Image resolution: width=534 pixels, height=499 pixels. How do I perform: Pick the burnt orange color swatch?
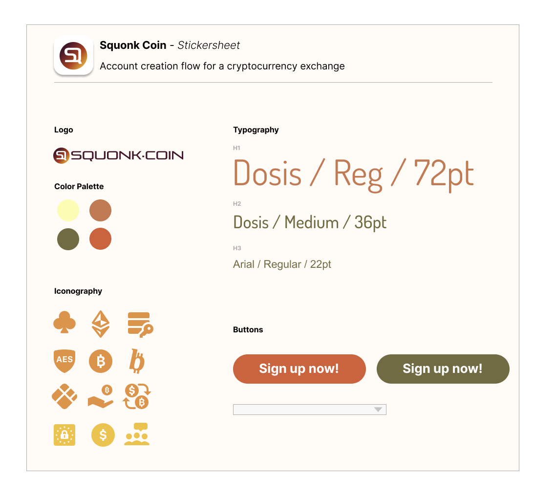point(101,239)
